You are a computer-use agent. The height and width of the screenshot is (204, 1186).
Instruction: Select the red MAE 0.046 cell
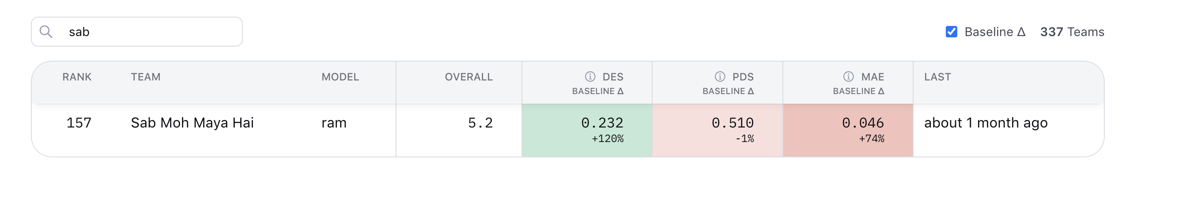pyautogui.click(x=848, y=130)
